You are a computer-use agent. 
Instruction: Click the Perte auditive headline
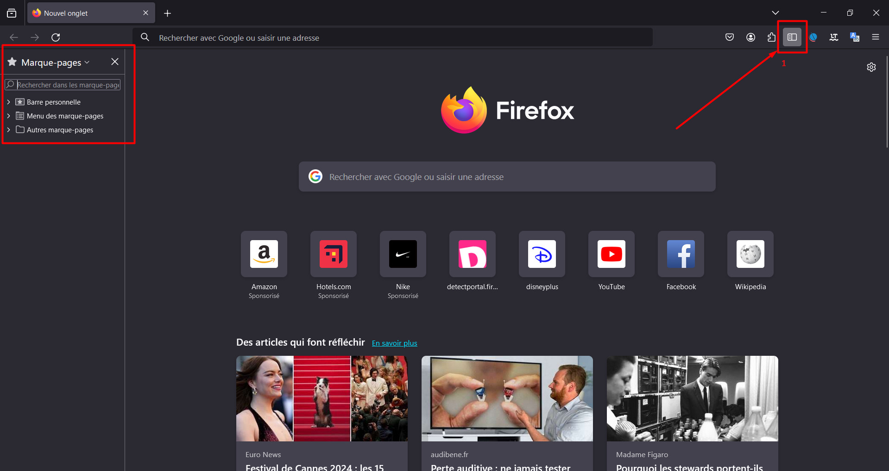pyautogui.click(x=500, y=467)
